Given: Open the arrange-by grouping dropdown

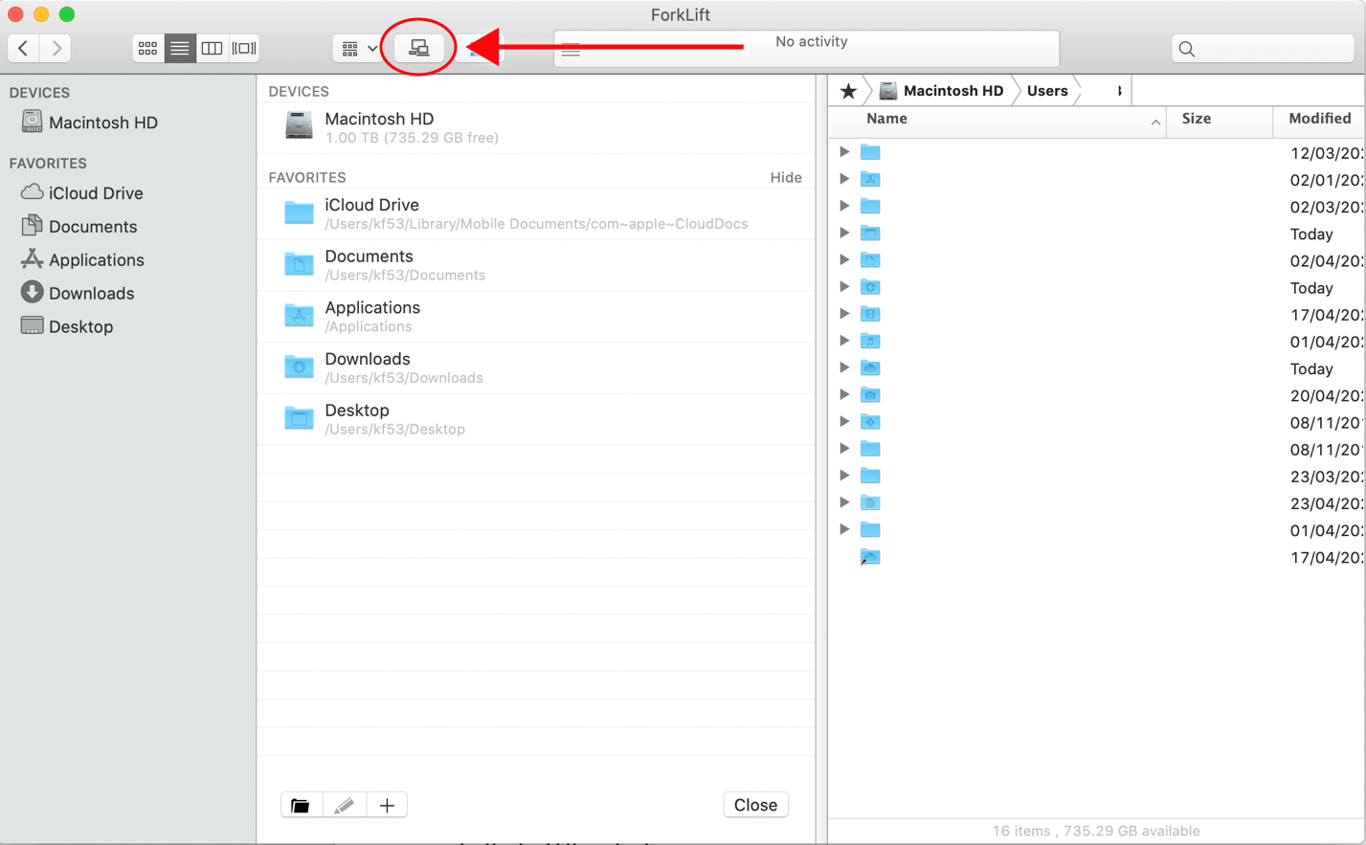Looking at the screenshot, I should pos(358,48).
